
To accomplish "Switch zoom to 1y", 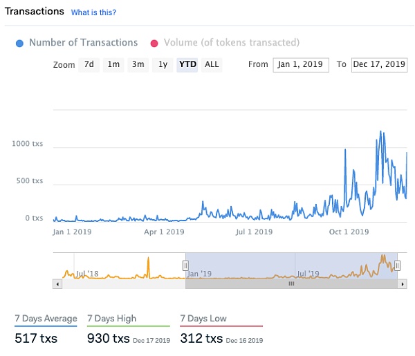I will pyautogui.click(x=163, y=64).
